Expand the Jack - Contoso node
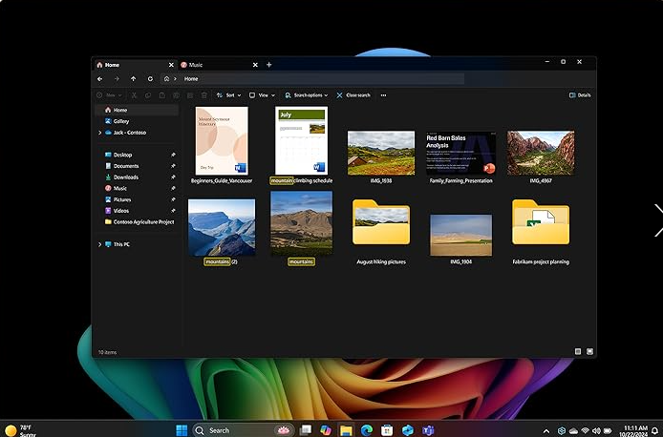This screenshot has width=663, height=437. 99,133
